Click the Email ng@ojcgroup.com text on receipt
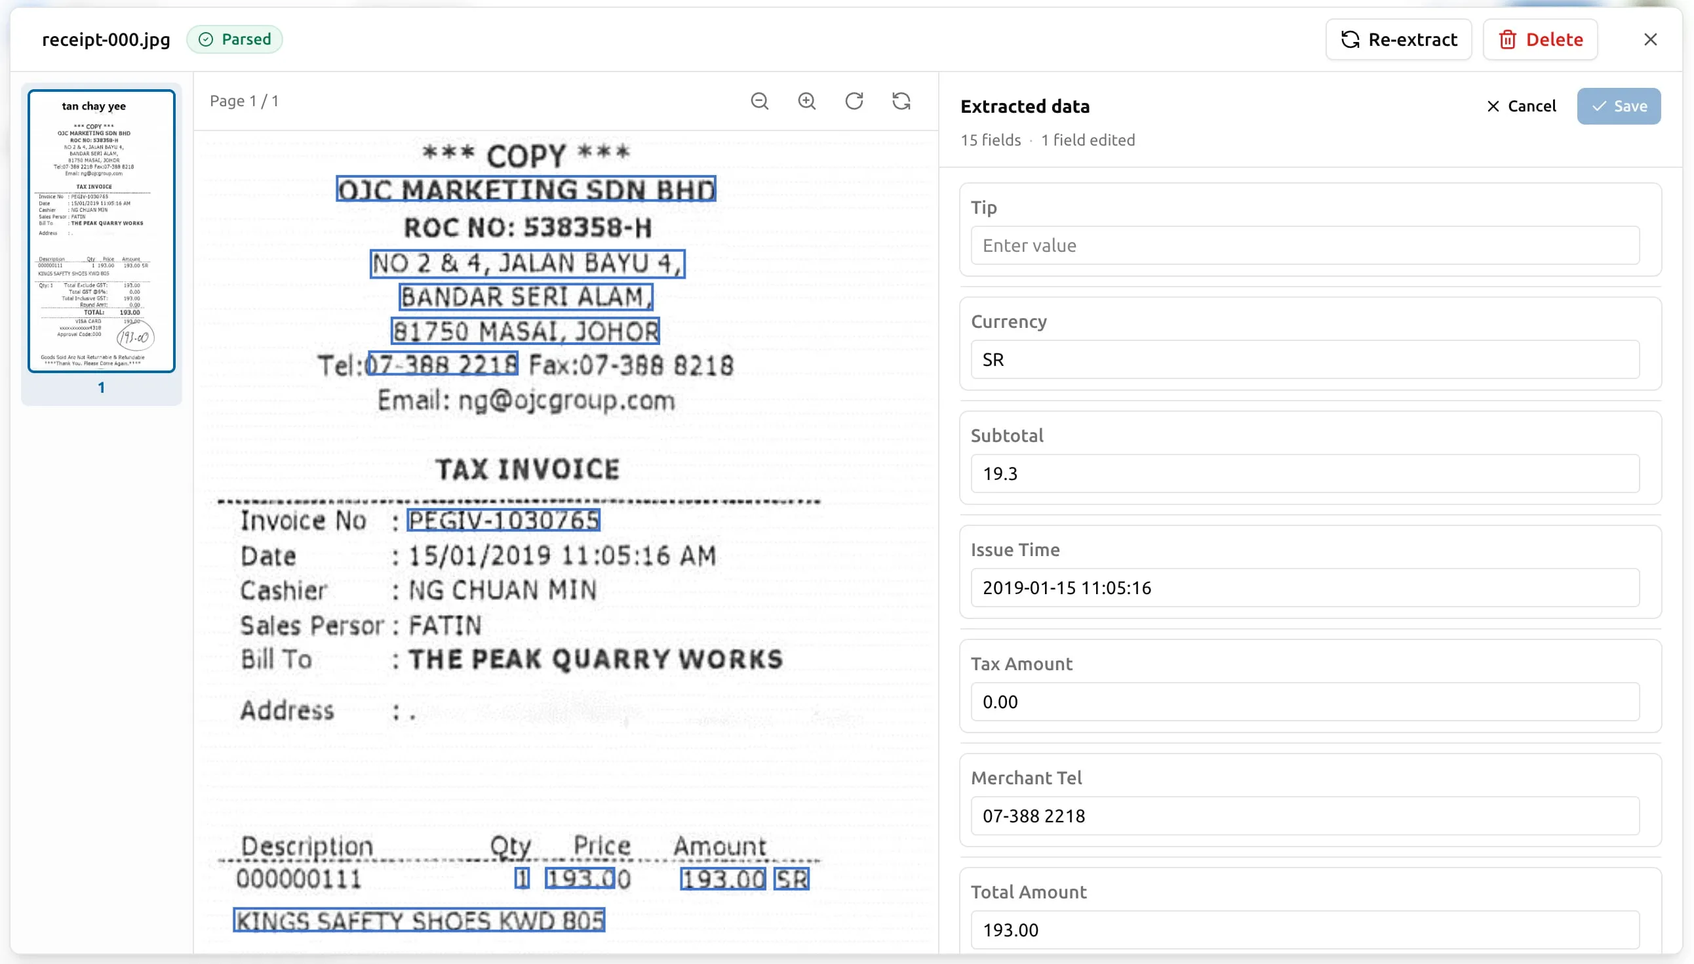1694x964 pixels. (526, 400)
